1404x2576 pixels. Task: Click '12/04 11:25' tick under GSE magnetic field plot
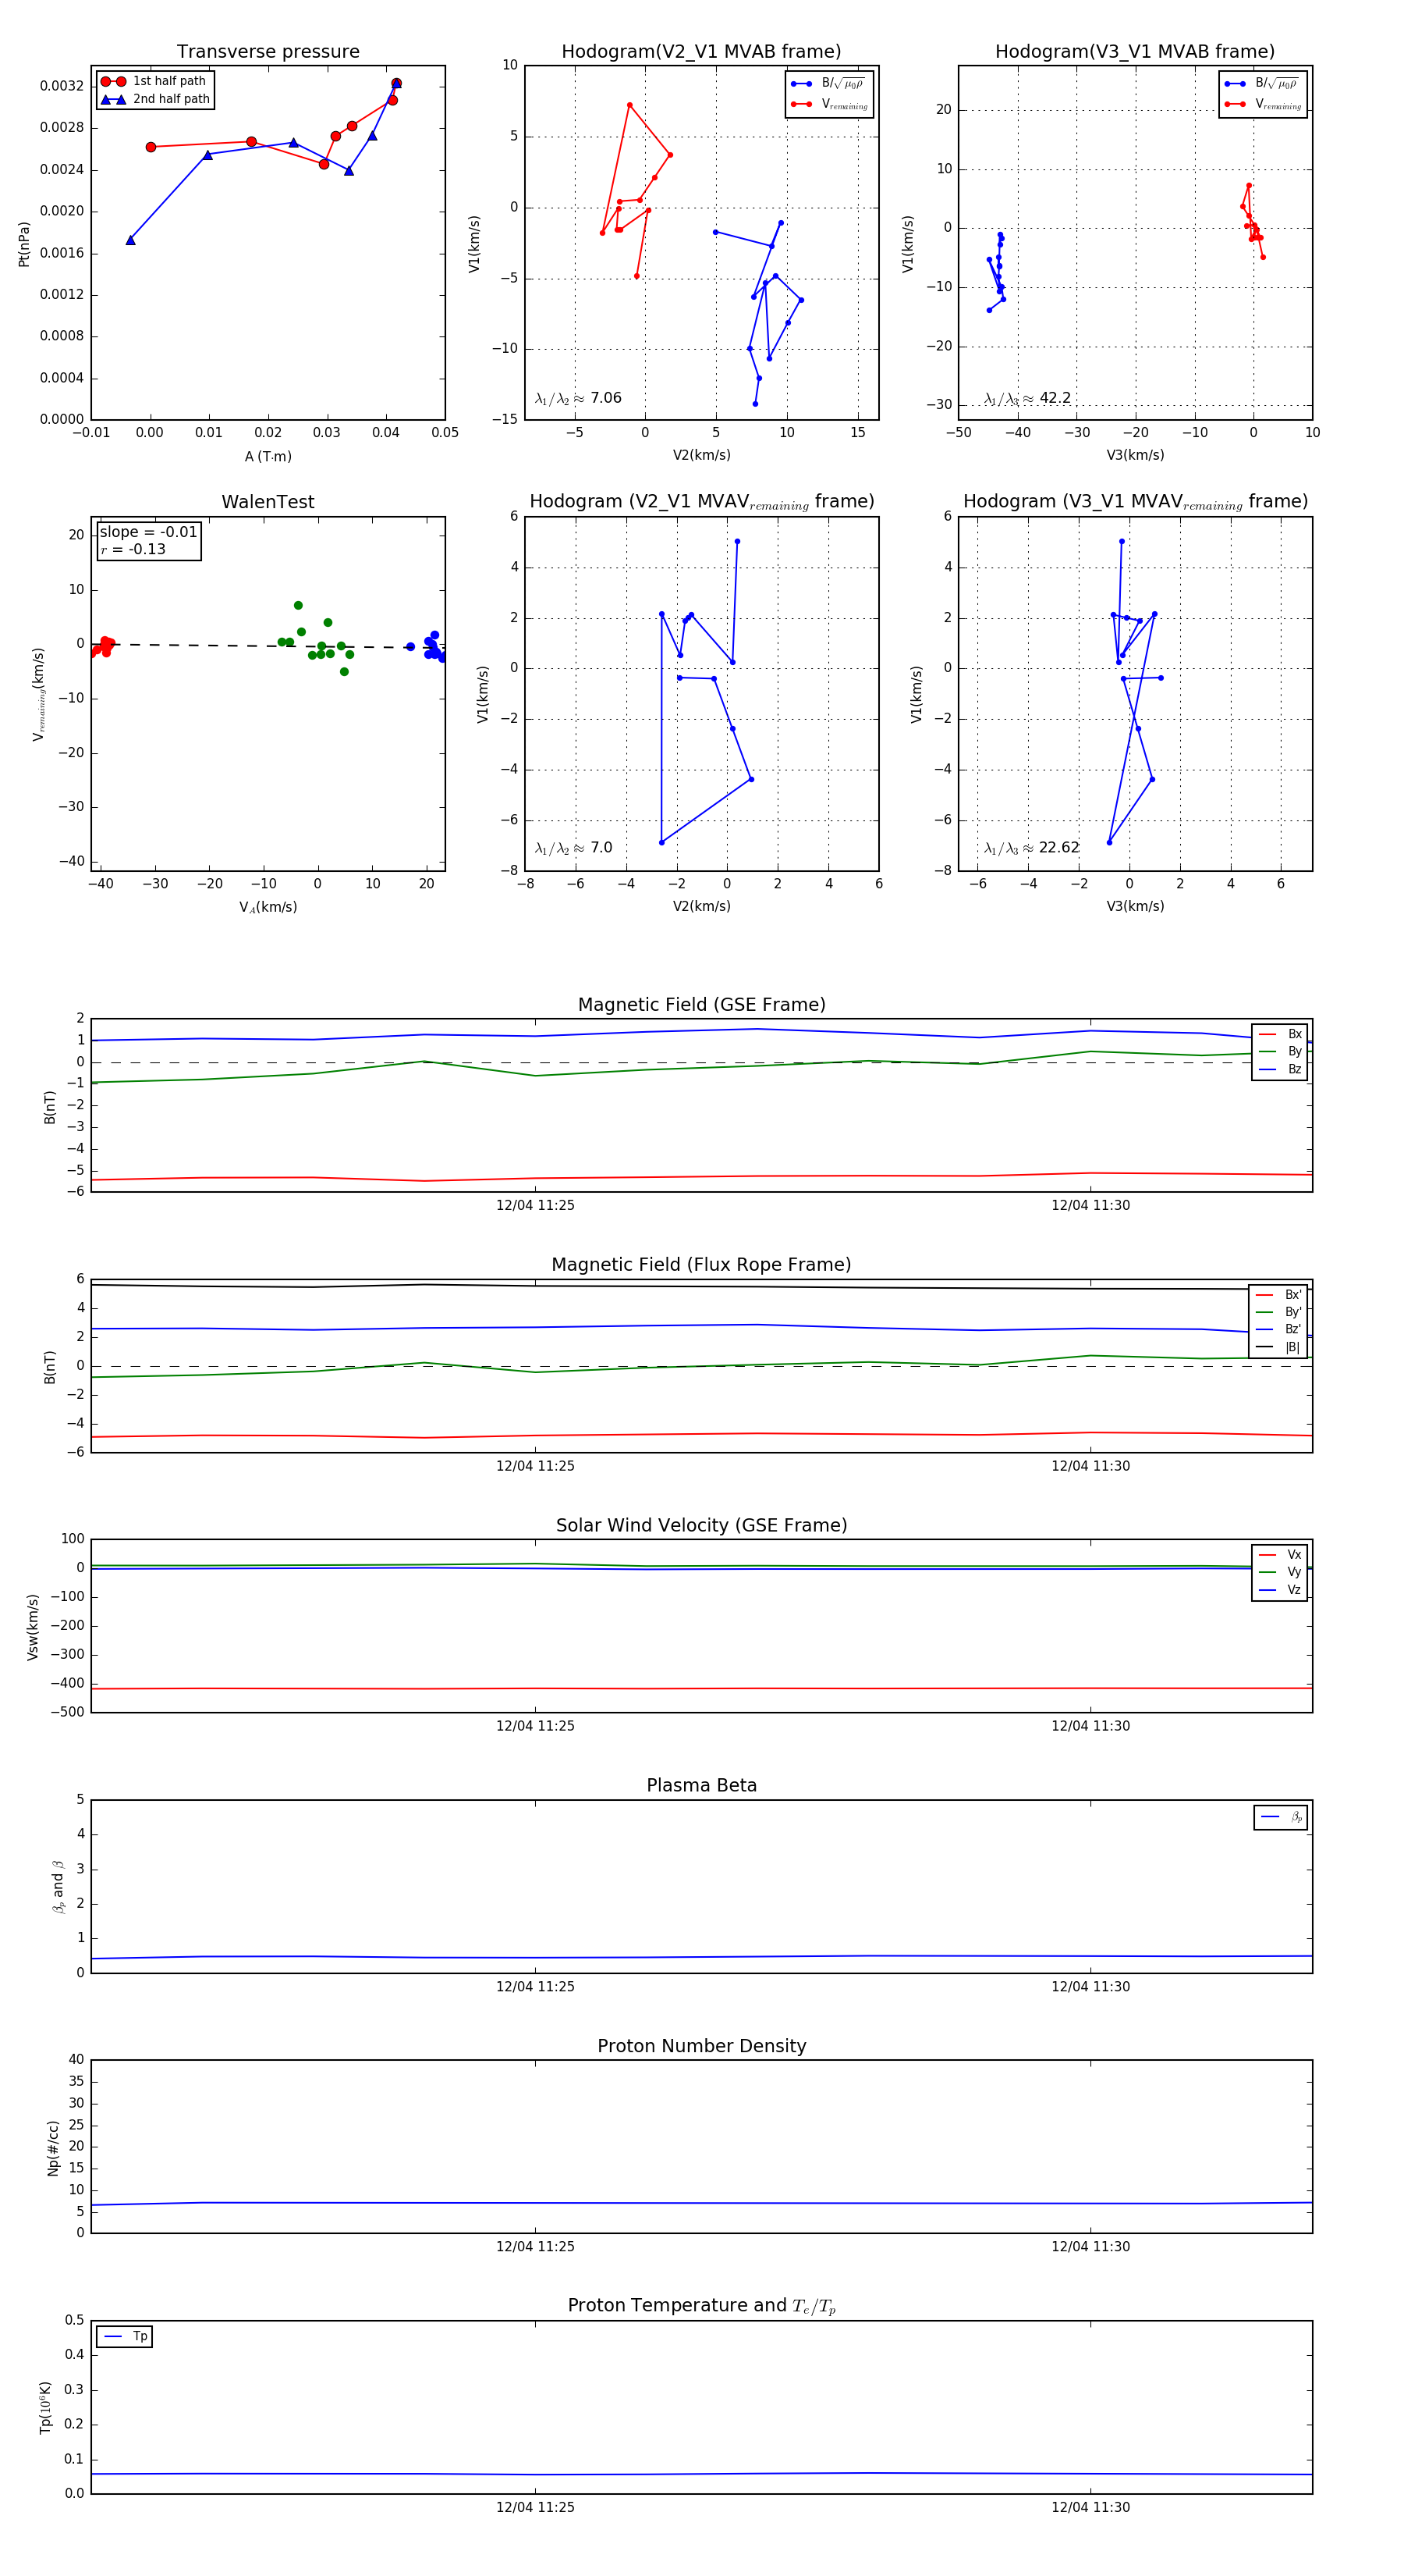pyautogui.click(x=536, y=1205)
